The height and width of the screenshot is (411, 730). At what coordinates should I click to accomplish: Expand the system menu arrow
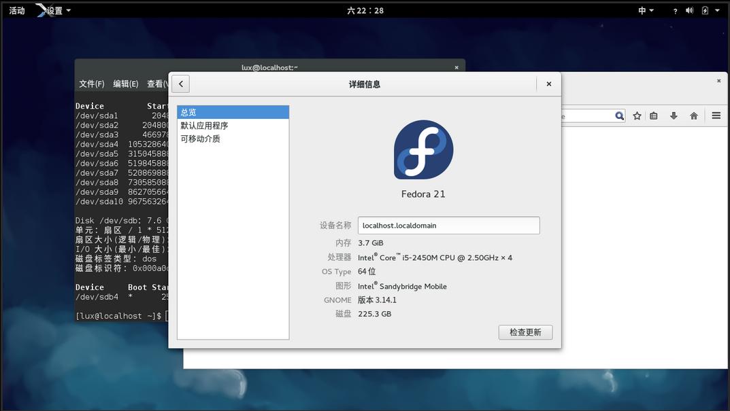[x=717, y=10]
